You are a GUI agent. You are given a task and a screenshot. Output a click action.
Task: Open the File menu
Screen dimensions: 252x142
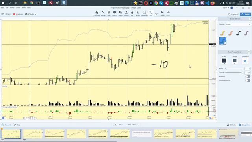click(x=2, y=8)
